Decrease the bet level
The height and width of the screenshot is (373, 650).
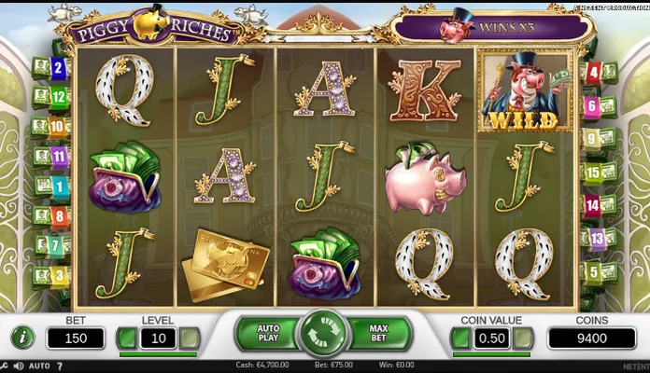click(x=127, y=338)
